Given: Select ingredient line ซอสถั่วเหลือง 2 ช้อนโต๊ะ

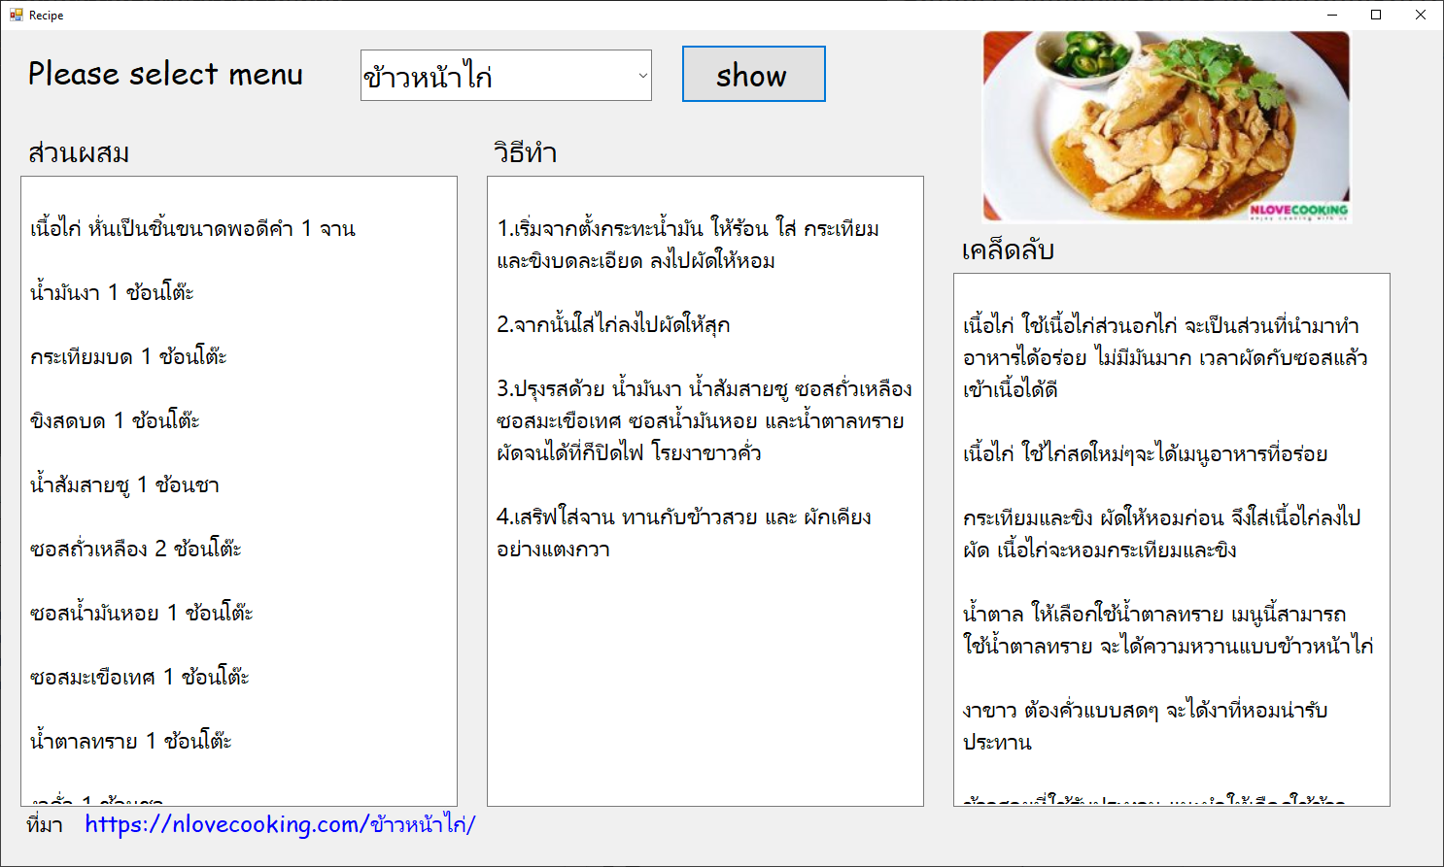Looking at the screenshot, I should click(x=135, y=549).
